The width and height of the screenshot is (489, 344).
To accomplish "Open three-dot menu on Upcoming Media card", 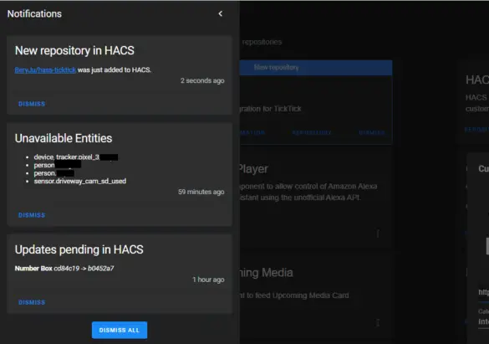I will click(378, 322).
